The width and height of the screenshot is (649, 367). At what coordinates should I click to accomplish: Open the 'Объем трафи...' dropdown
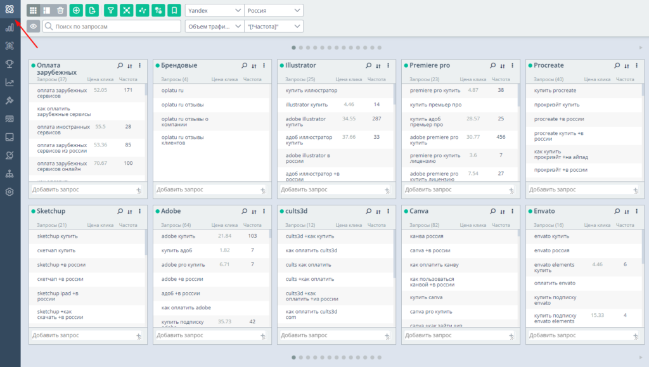(214, 27)
